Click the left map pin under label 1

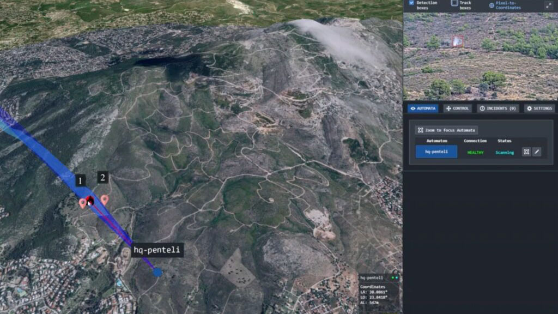(82, 203)
